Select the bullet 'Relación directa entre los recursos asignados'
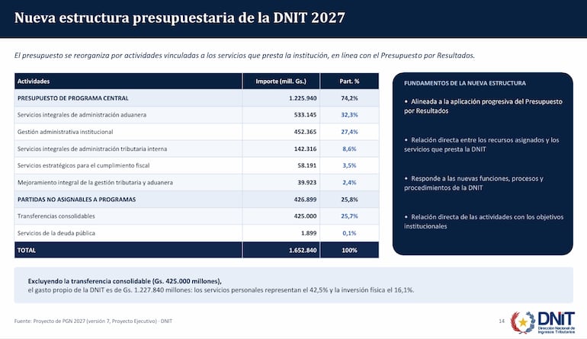 (x=482, y=145)
